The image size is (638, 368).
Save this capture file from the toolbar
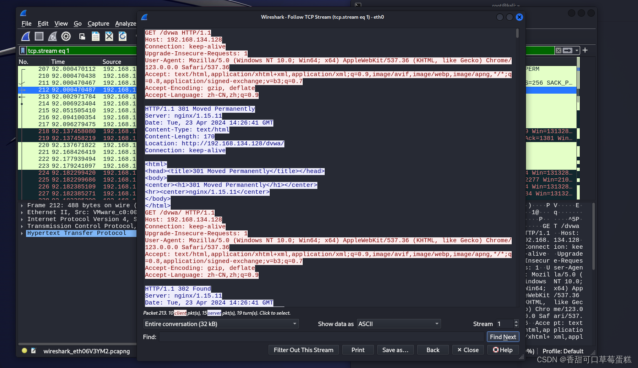point(96,37)
